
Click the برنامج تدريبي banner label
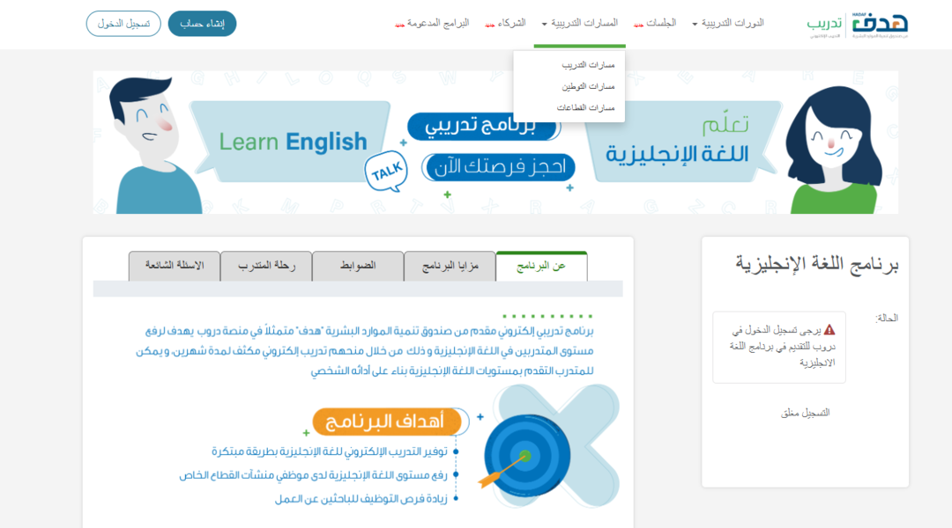(x=483, y=126)
